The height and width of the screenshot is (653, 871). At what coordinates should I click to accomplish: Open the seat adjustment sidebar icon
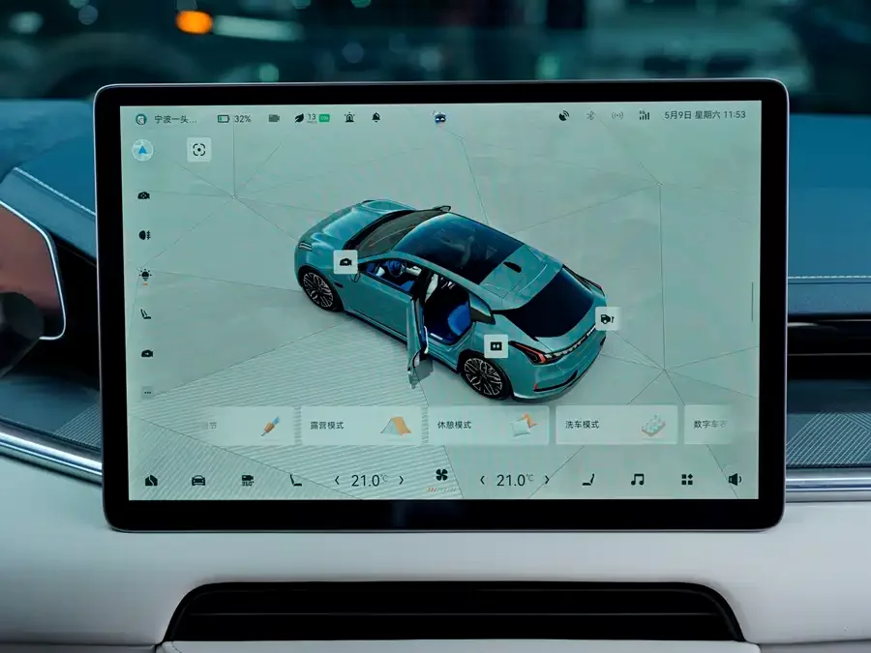[x=145, y=314]
